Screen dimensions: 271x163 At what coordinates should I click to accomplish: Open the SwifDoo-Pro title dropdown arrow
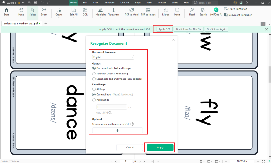pos(23,3)
